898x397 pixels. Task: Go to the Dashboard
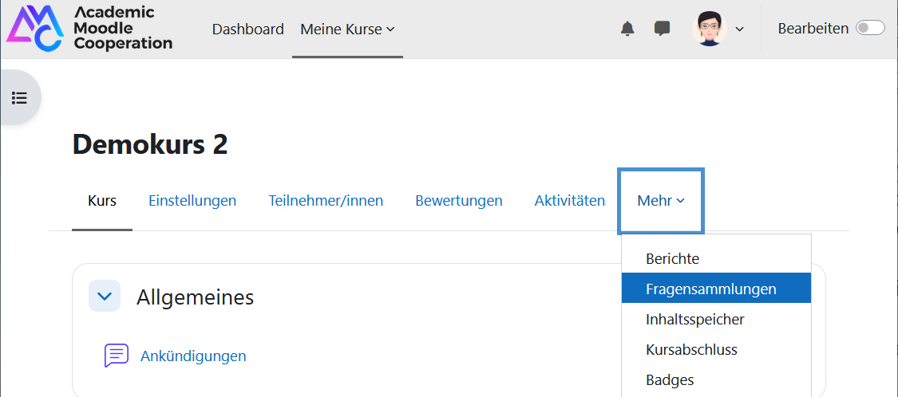[248, 29]
